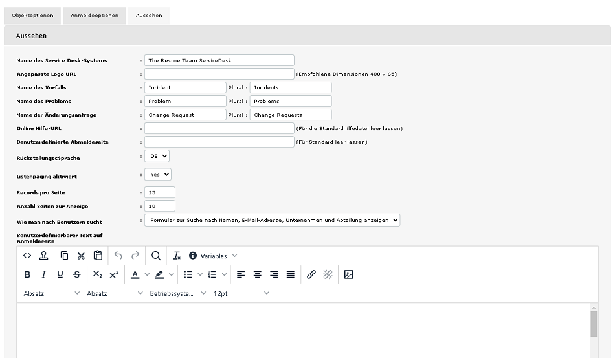
Task: Open the RückstellungscSprache DE dropdown
Action: tap(156, 156)
